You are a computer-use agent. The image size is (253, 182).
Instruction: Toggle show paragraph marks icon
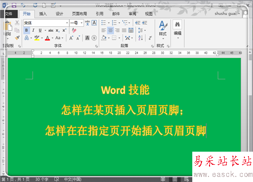[150, 38]
